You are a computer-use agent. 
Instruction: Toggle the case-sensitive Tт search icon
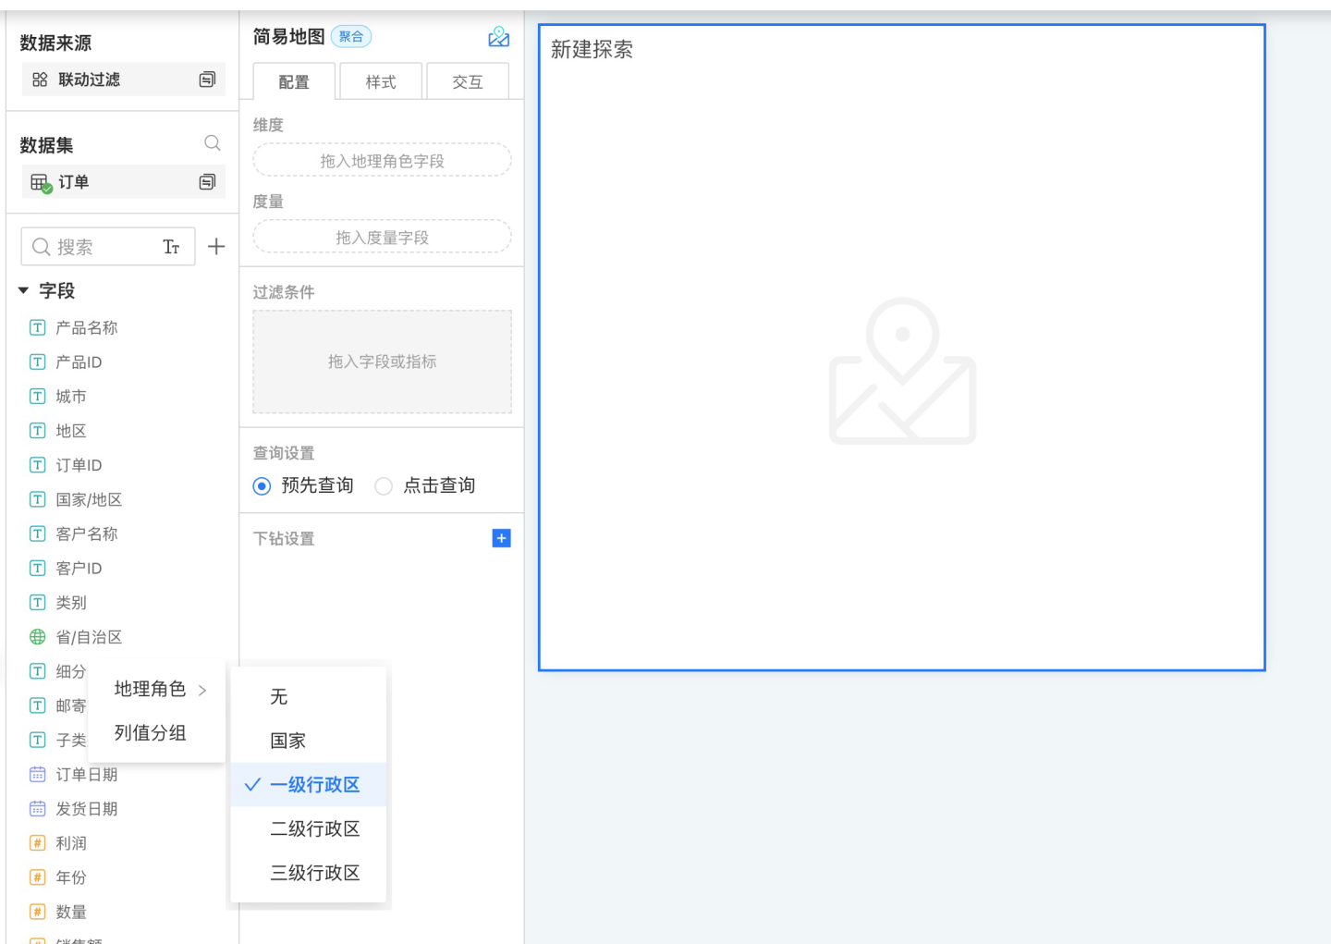tap(171, 247)
